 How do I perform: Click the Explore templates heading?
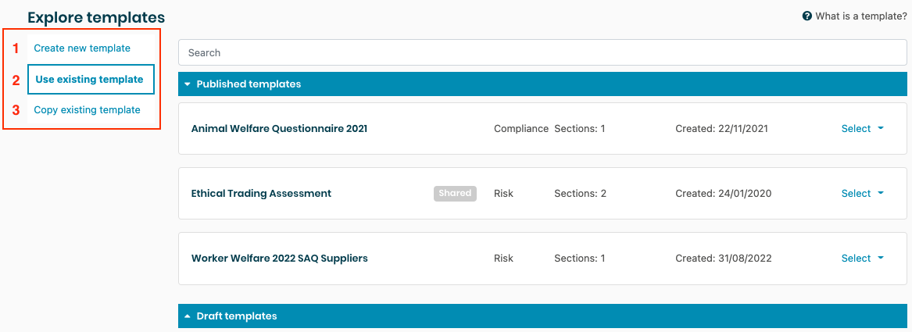[96, 17]
